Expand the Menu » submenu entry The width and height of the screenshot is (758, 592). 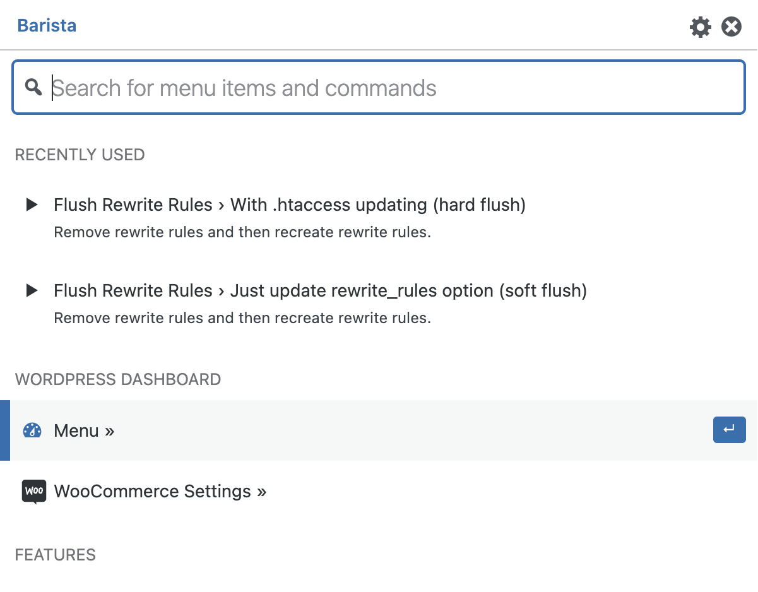[84, 430]
